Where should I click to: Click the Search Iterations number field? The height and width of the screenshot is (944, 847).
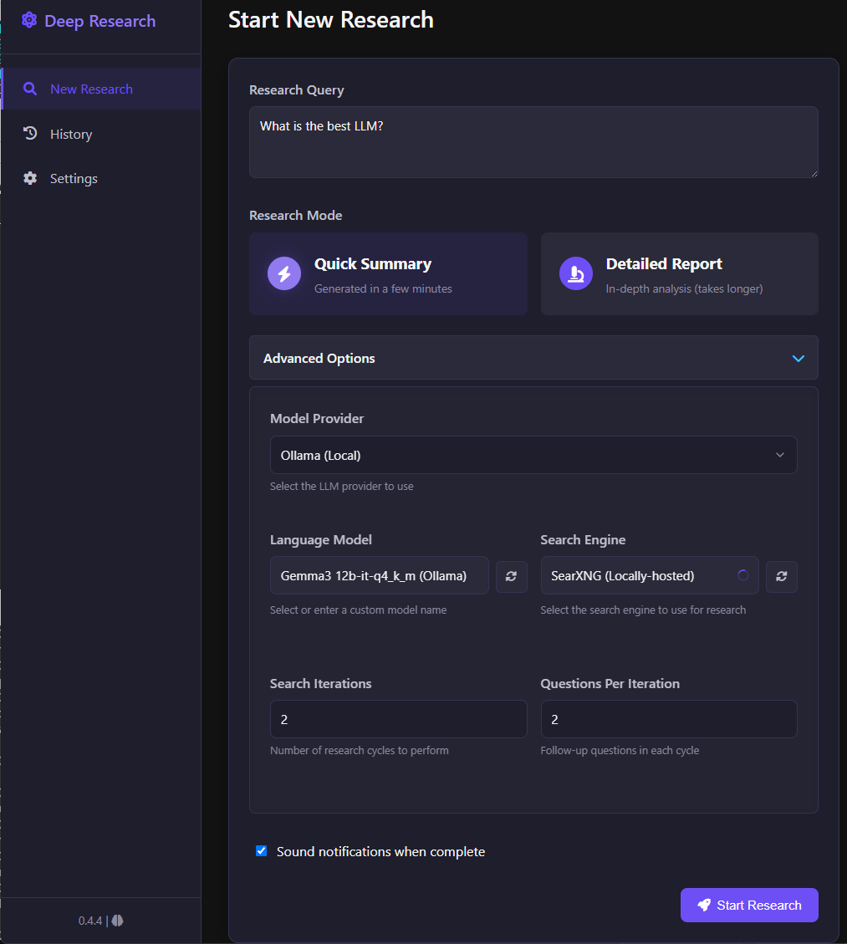[399, 719]
